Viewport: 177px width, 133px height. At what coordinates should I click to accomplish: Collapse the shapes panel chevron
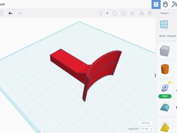click(x=155, y=75)
